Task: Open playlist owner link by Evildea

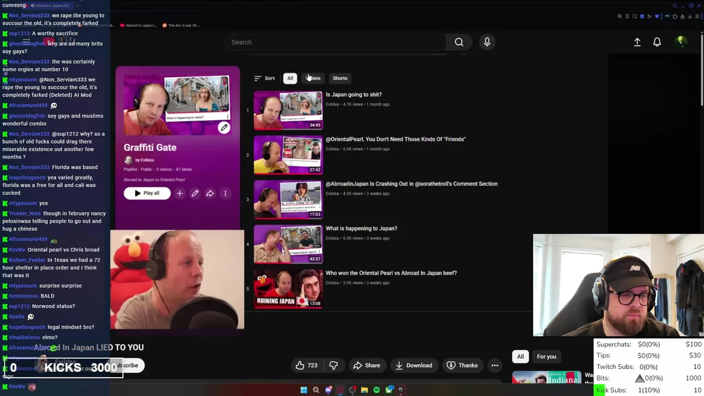Action: (145, 160)
